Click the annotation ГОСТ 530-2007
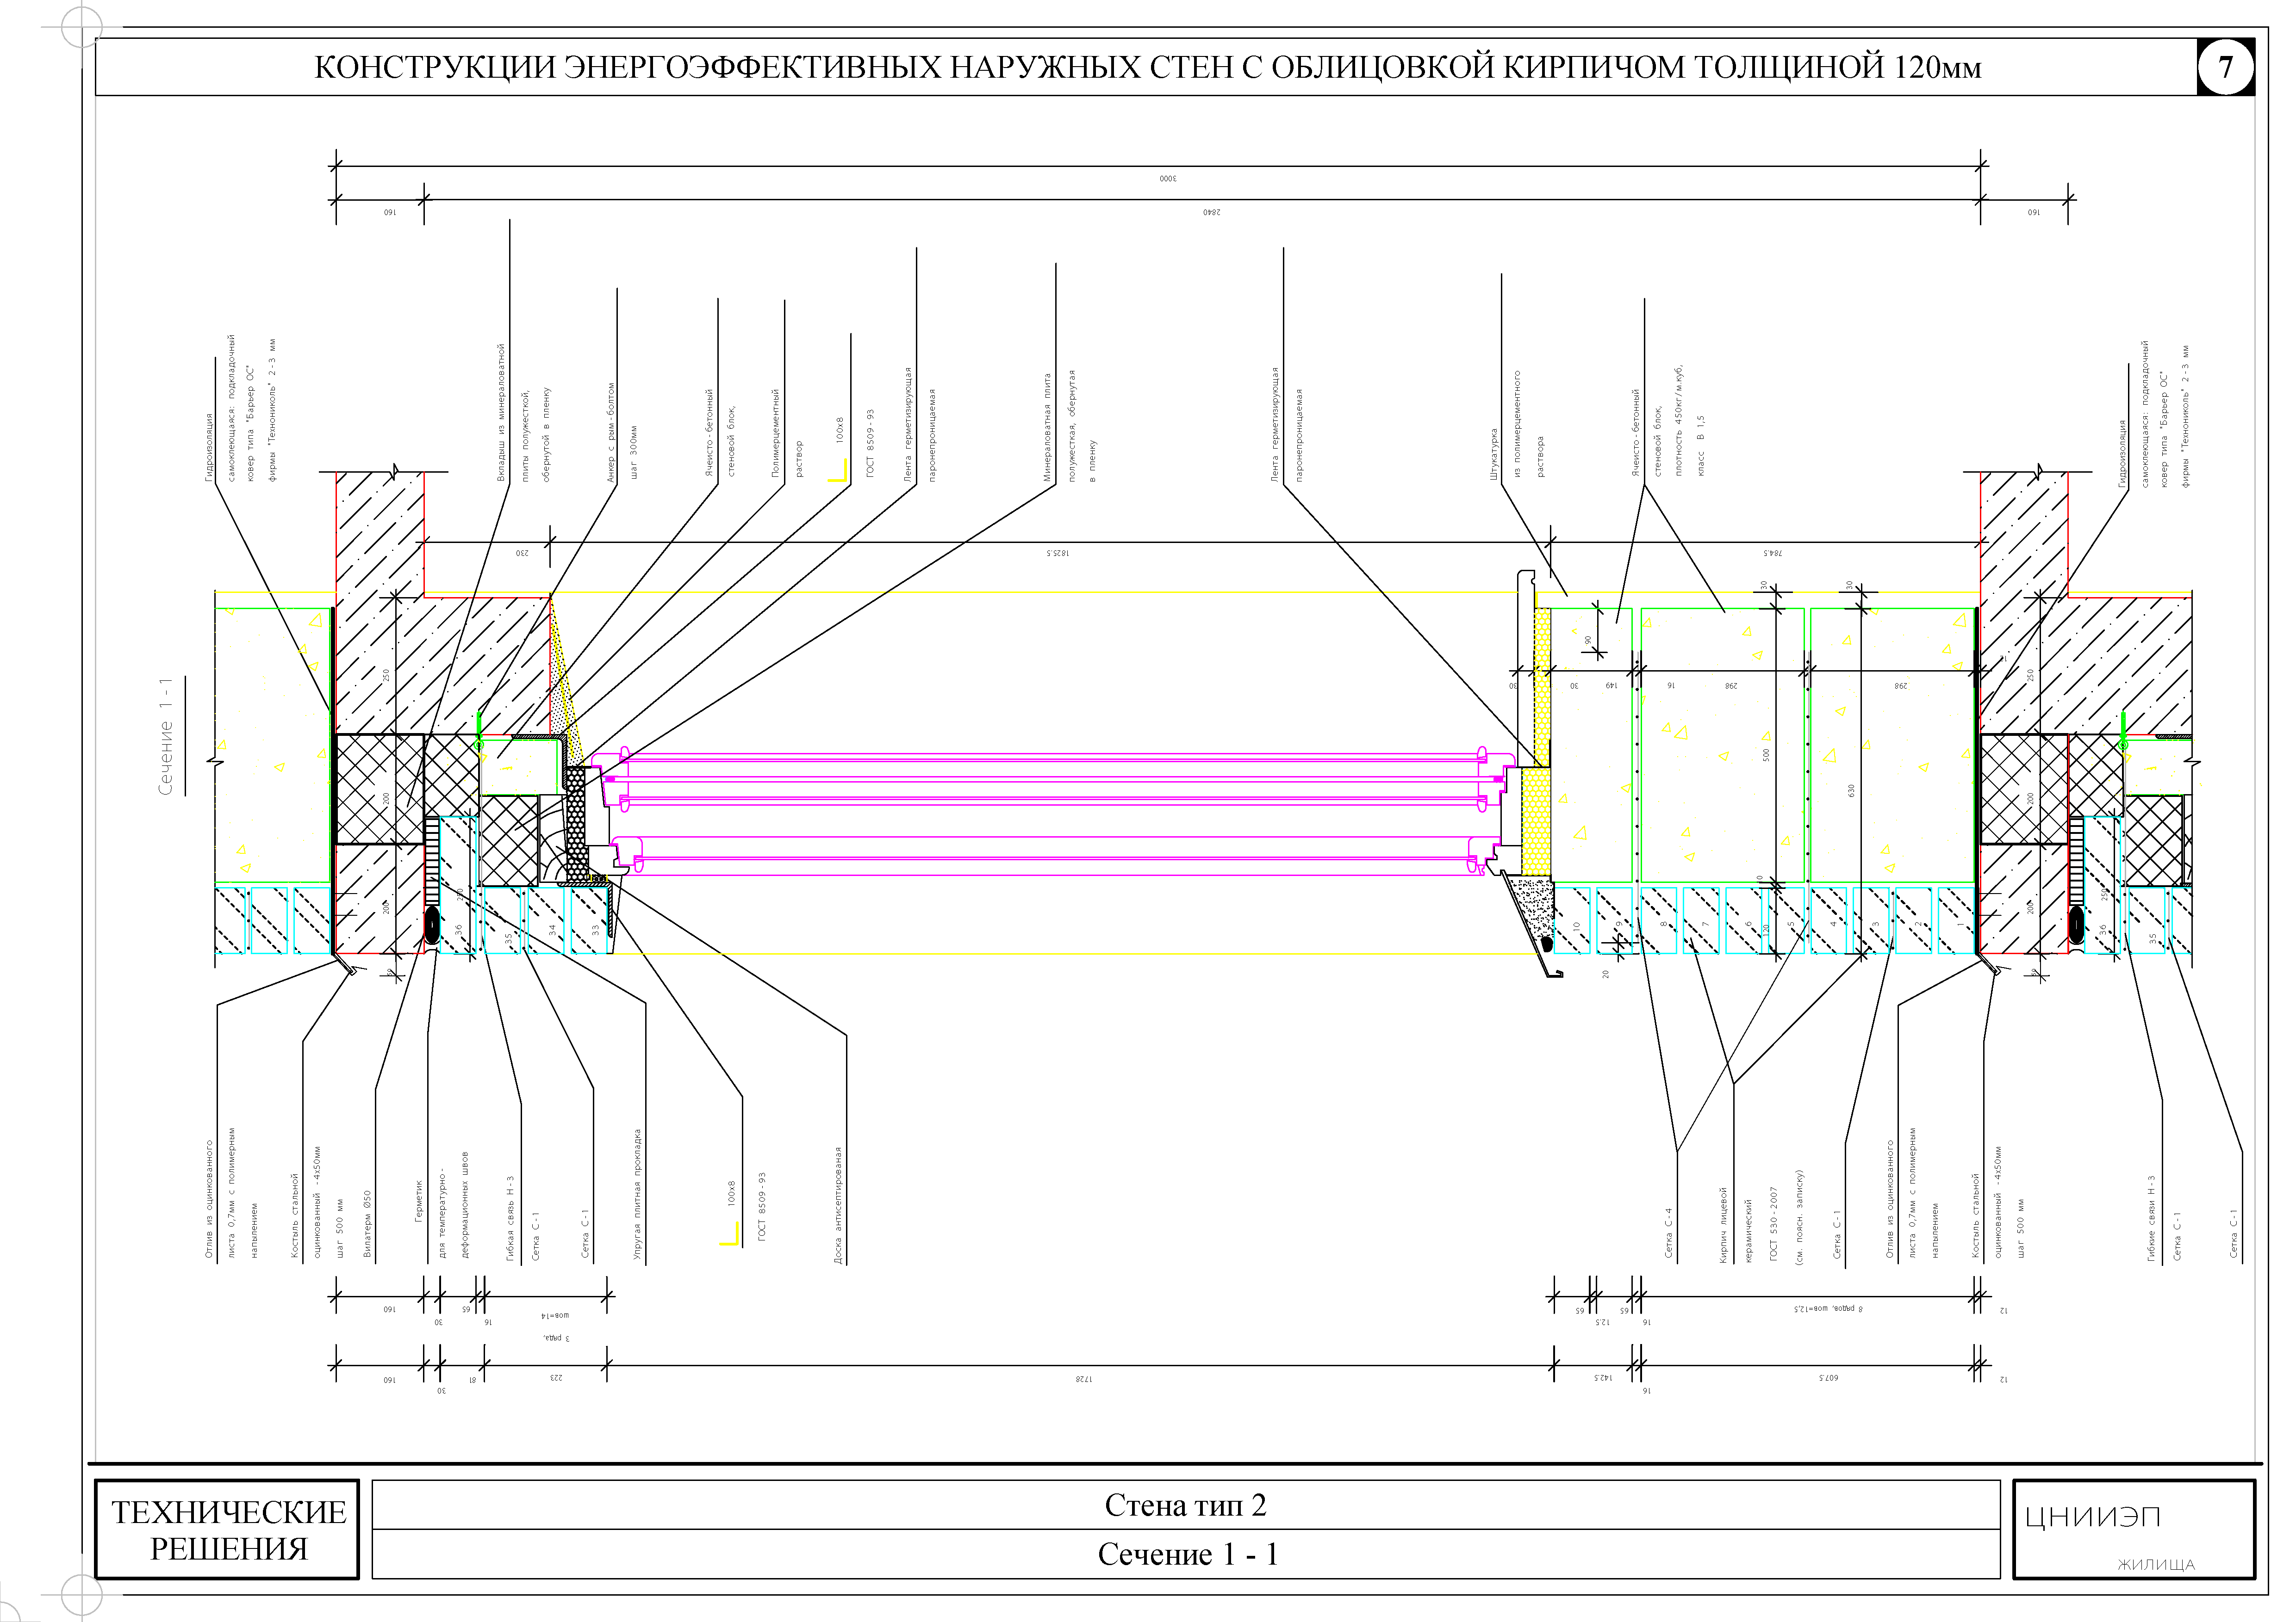 pos(1774,1223)
